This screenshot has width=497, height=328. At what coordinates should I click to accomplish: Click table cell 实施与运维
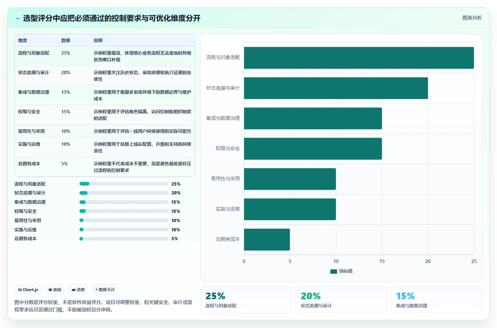coord(29,144)
